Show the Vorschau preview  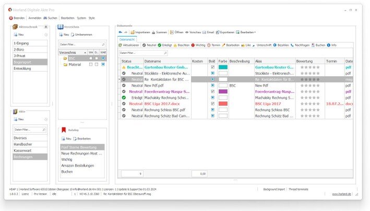coord(193,32)
